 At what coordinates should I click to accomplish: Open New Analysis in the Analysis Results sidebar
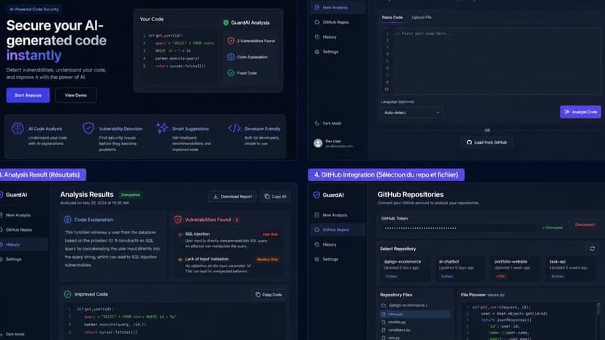(x=24, y=215)
